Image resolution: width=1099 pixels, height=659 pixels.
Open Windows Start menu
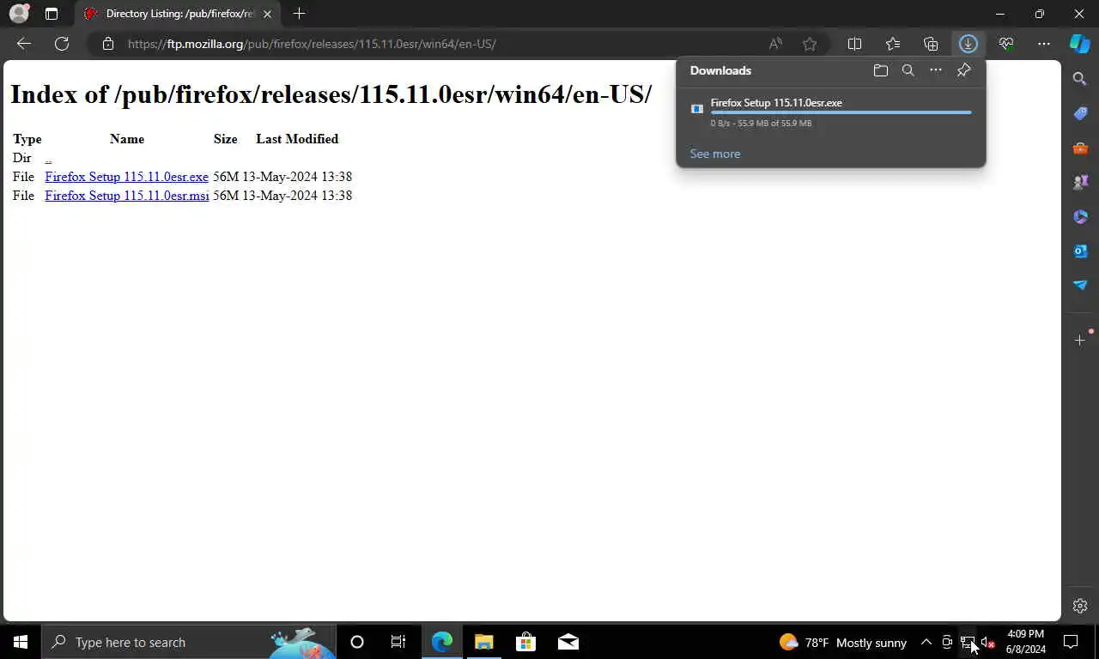(x=21, y=642)
